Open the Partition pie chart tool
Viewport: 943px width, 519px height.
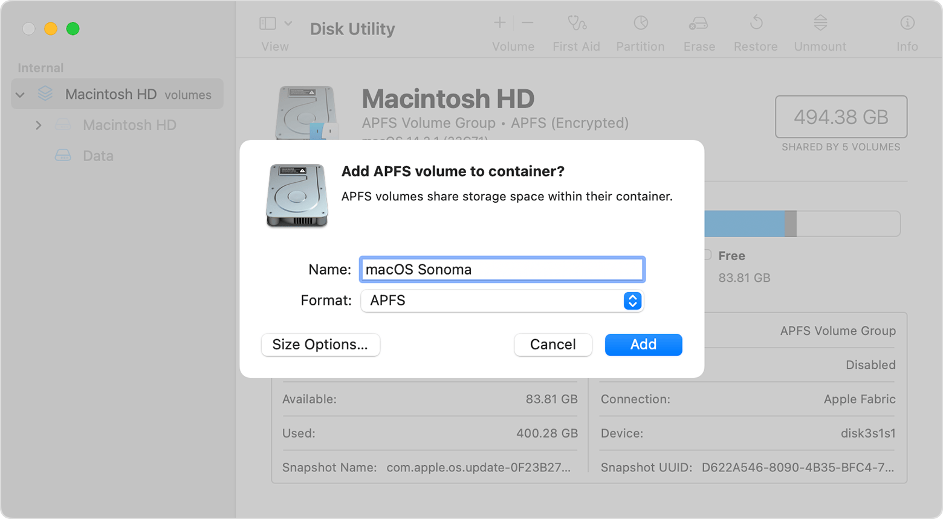click(x=640, y=24)
